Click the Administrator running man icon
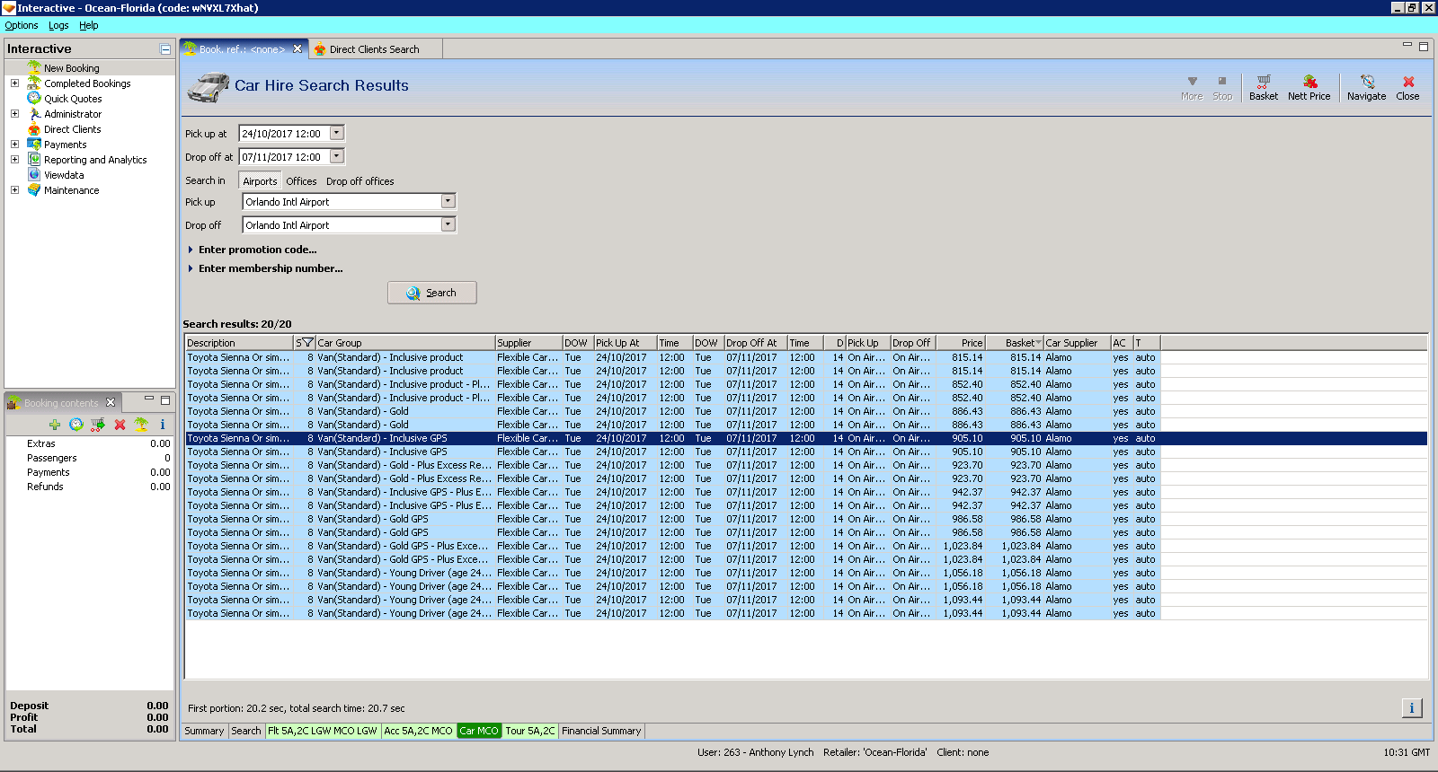 coord(34,113)
